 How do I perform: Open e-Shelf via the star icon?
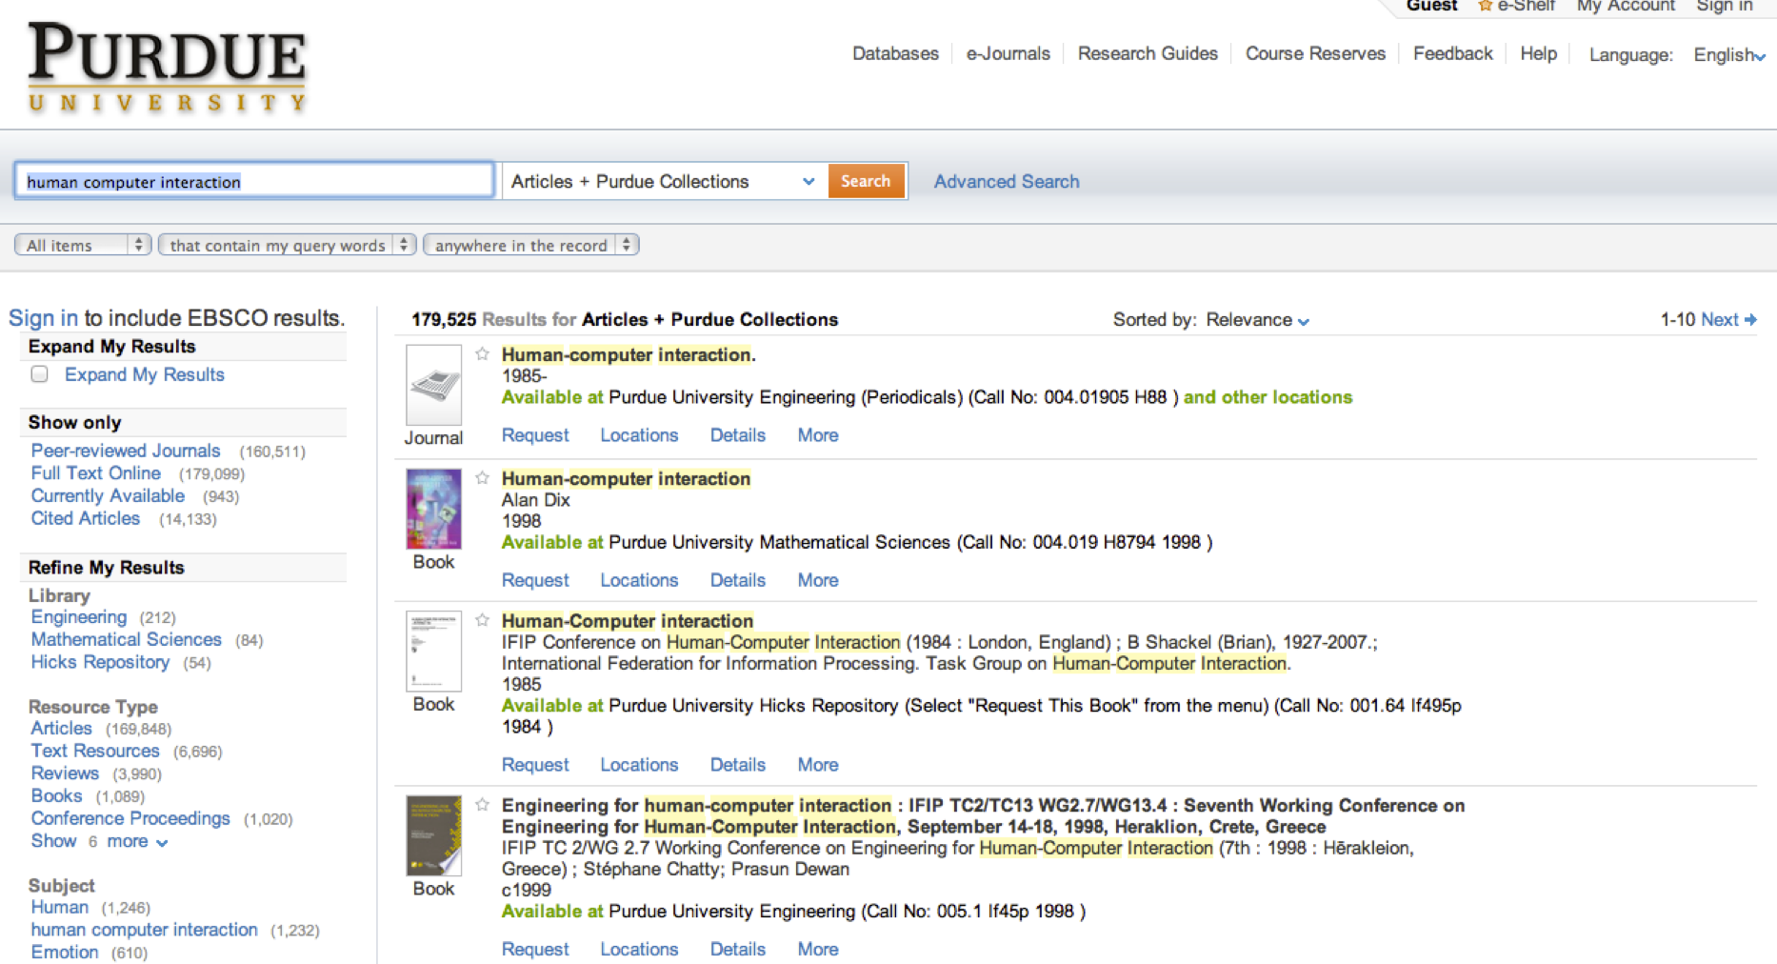click(1486, 7)
